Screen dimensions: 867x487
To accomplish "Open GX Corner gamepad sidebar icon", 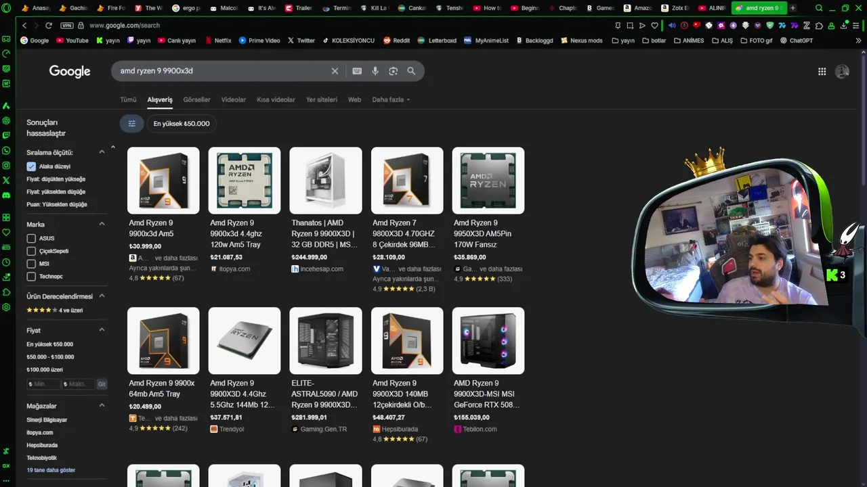I will click(x=6, y=40).
